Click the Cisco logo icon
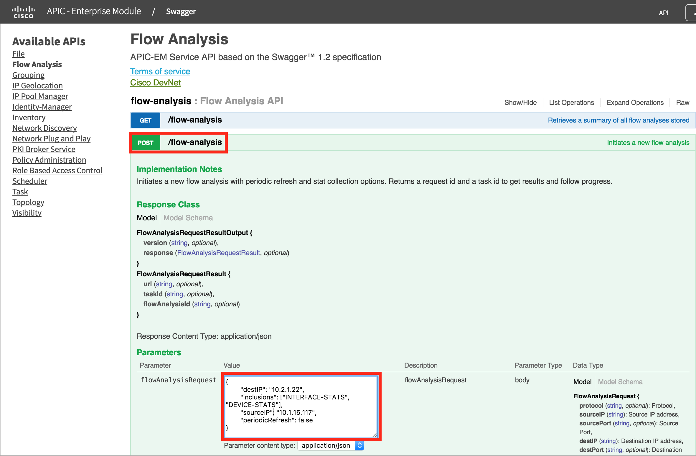The image size is (696, 456). coord(24,12)
